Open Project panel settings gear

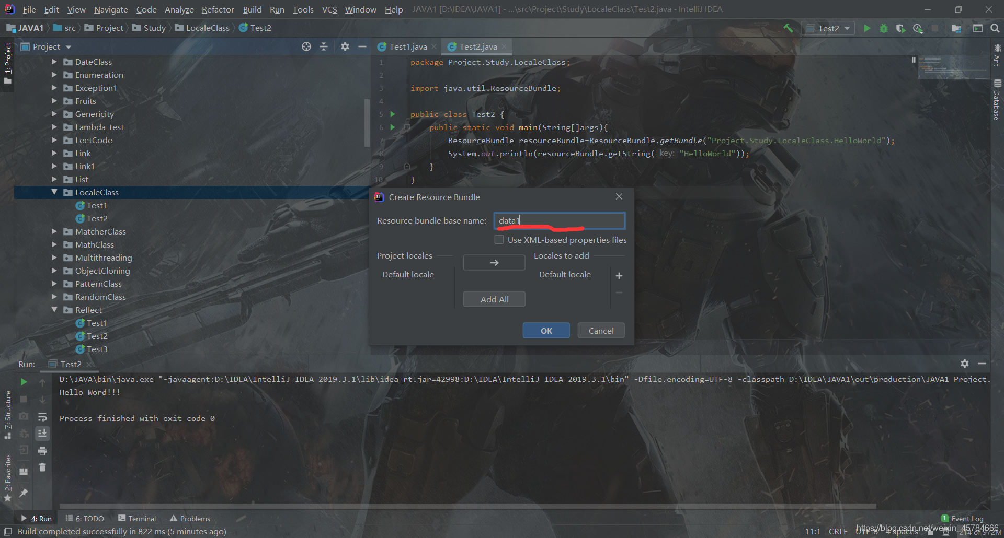coord(345,46)
